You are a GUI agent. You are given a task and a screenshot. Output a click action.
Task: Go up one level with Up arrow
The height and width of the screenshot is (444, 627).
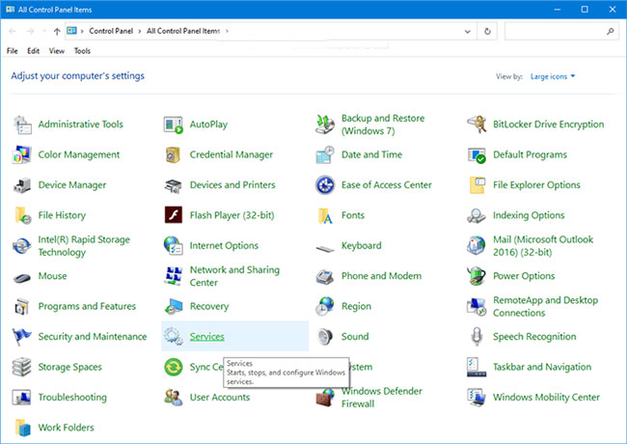pyautogui.click(x=57, y=31)
